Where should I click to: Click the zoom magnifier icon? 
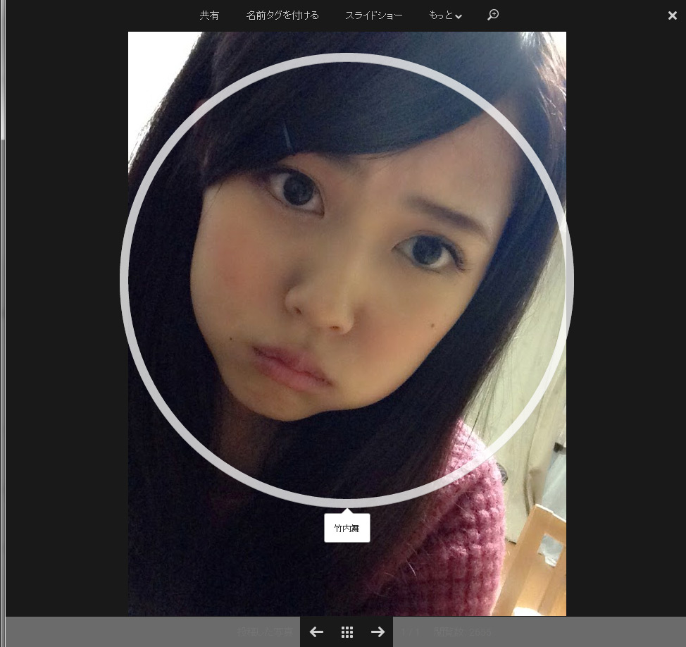tap(493, 15)
